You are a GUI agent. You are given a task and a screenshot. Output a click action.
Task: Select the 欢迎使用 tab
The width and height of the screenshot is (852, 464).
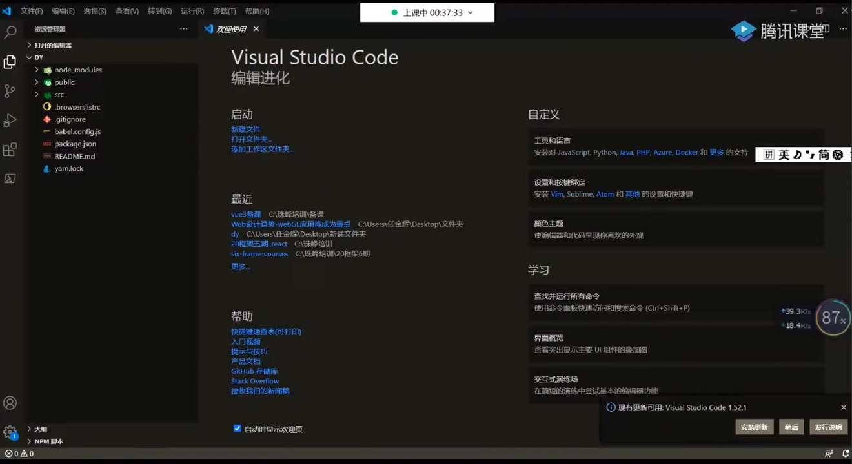[232, 29]
